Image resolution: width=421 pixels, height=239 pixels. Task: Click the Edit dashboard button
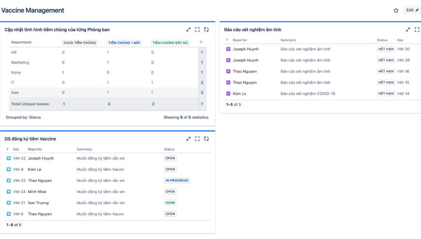(412, 10)
